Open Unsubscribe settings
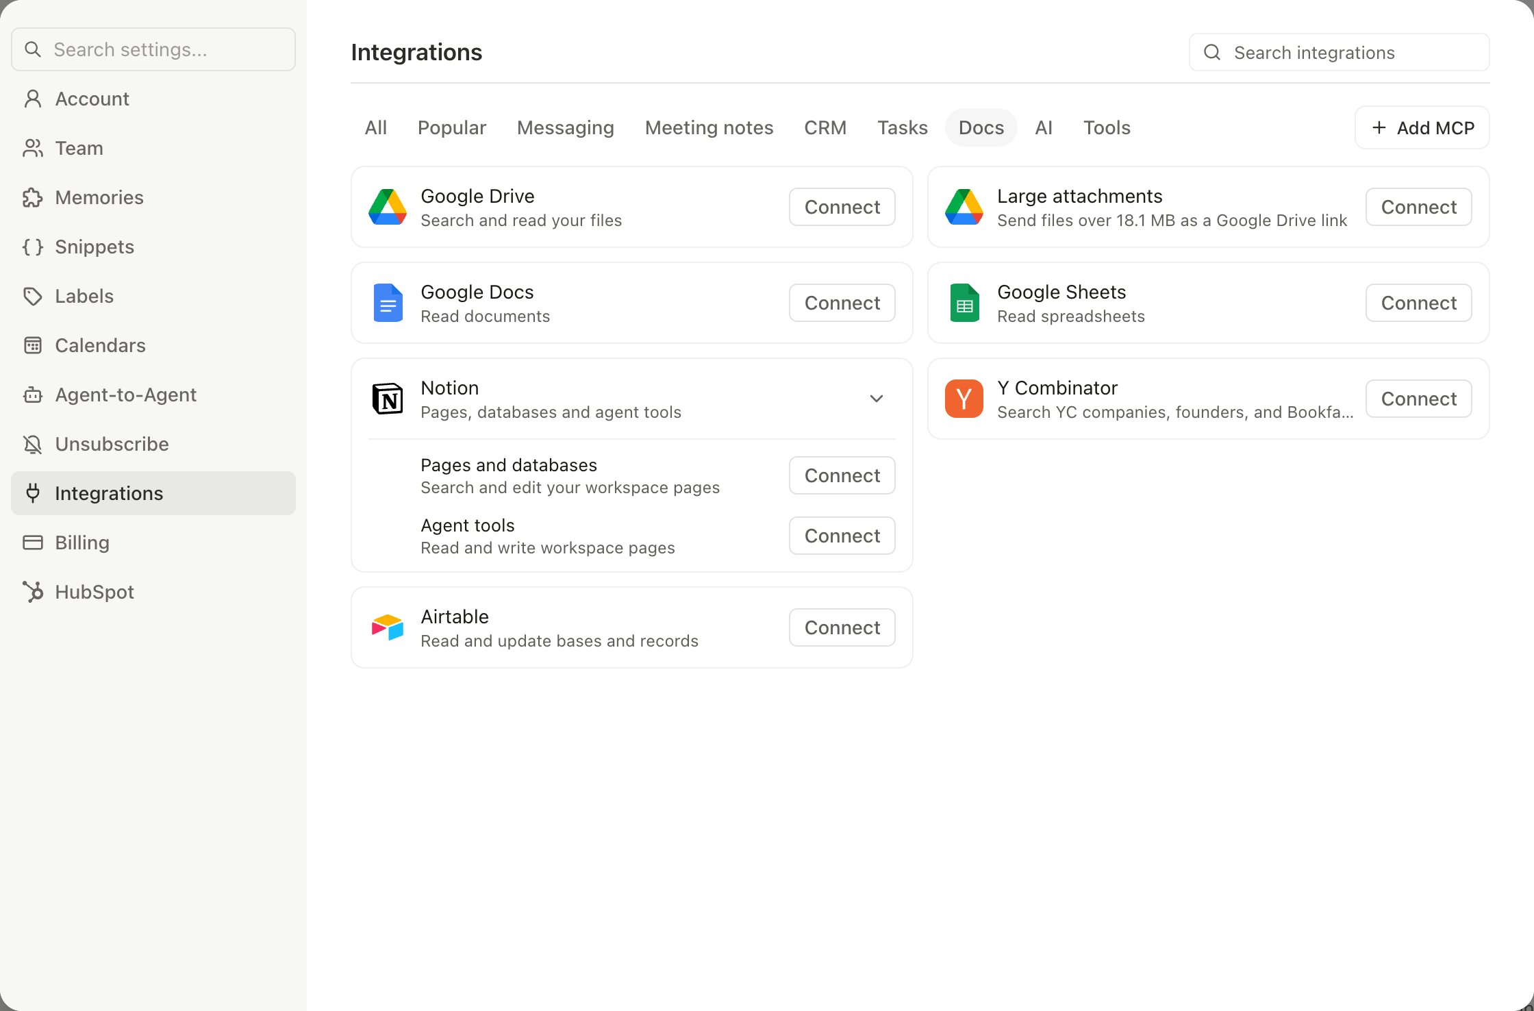The width and height of the screenshot is (1534, 1011). click(x=153, y=444)
